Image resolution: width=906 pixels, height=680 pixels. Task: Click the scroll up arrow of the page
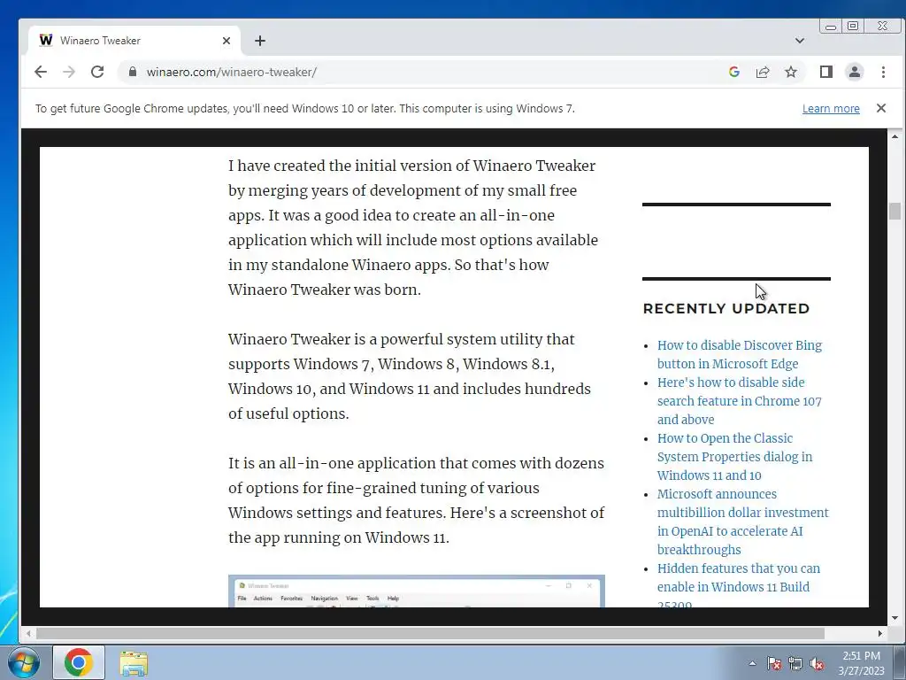[x=895, y=136]
